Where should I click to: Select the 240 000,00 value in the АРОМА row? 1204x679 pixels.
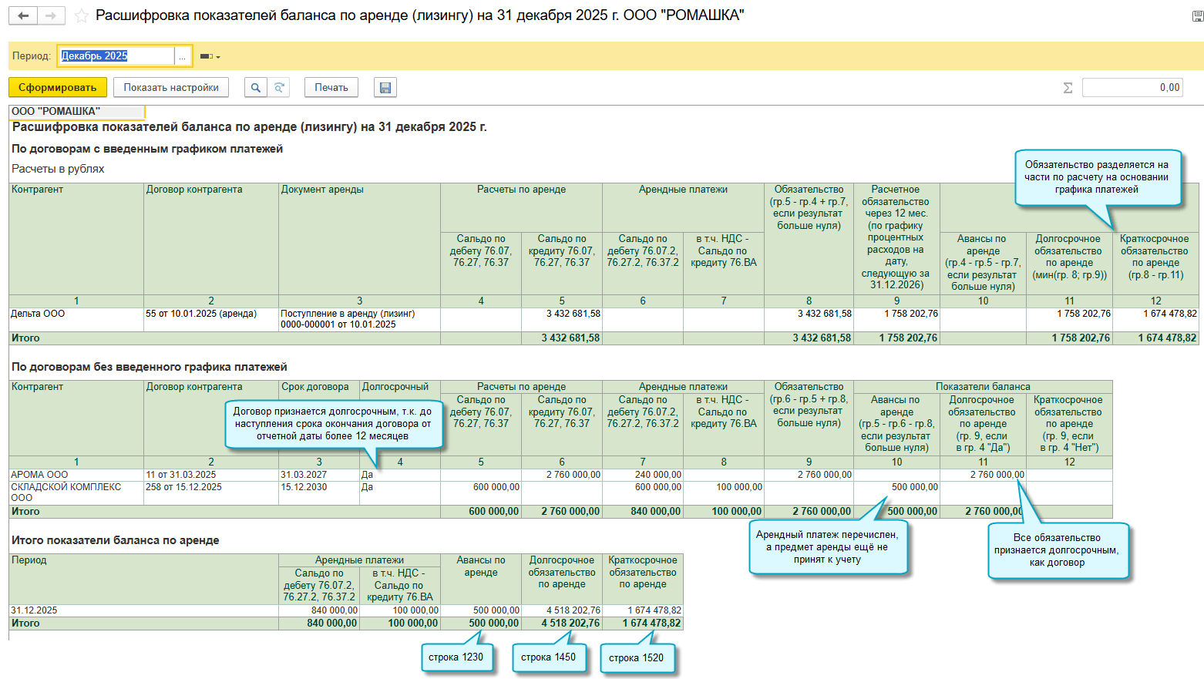coord(643,475)
